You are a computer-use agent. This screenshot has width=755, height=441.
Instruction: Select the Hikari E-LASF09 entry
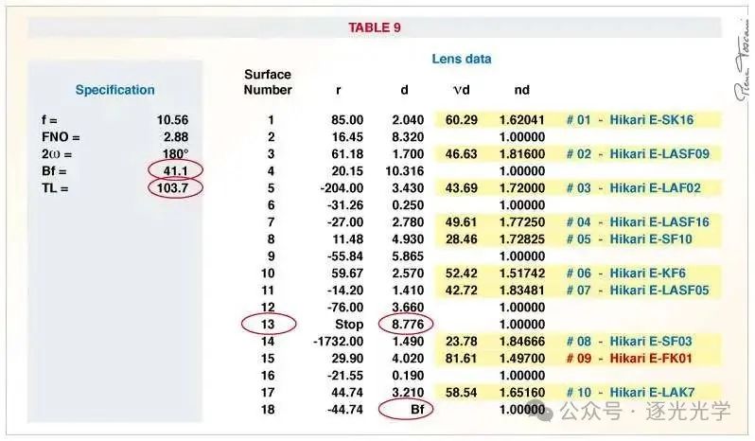click(638, 154)
